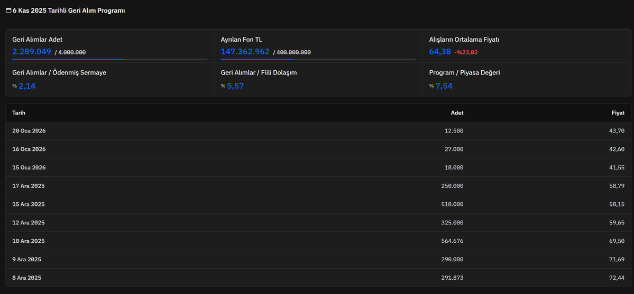Select the '6 Kas 2025 Tarihli Geri Alım Programı' heading

[69, 11]
